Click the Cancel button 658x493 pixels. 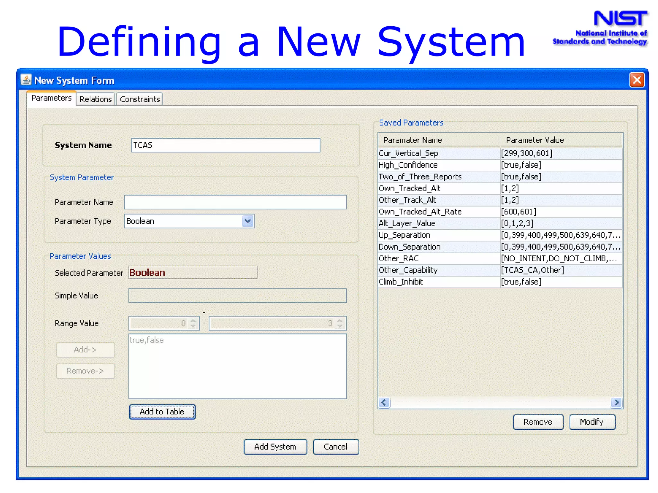[336, 447]
